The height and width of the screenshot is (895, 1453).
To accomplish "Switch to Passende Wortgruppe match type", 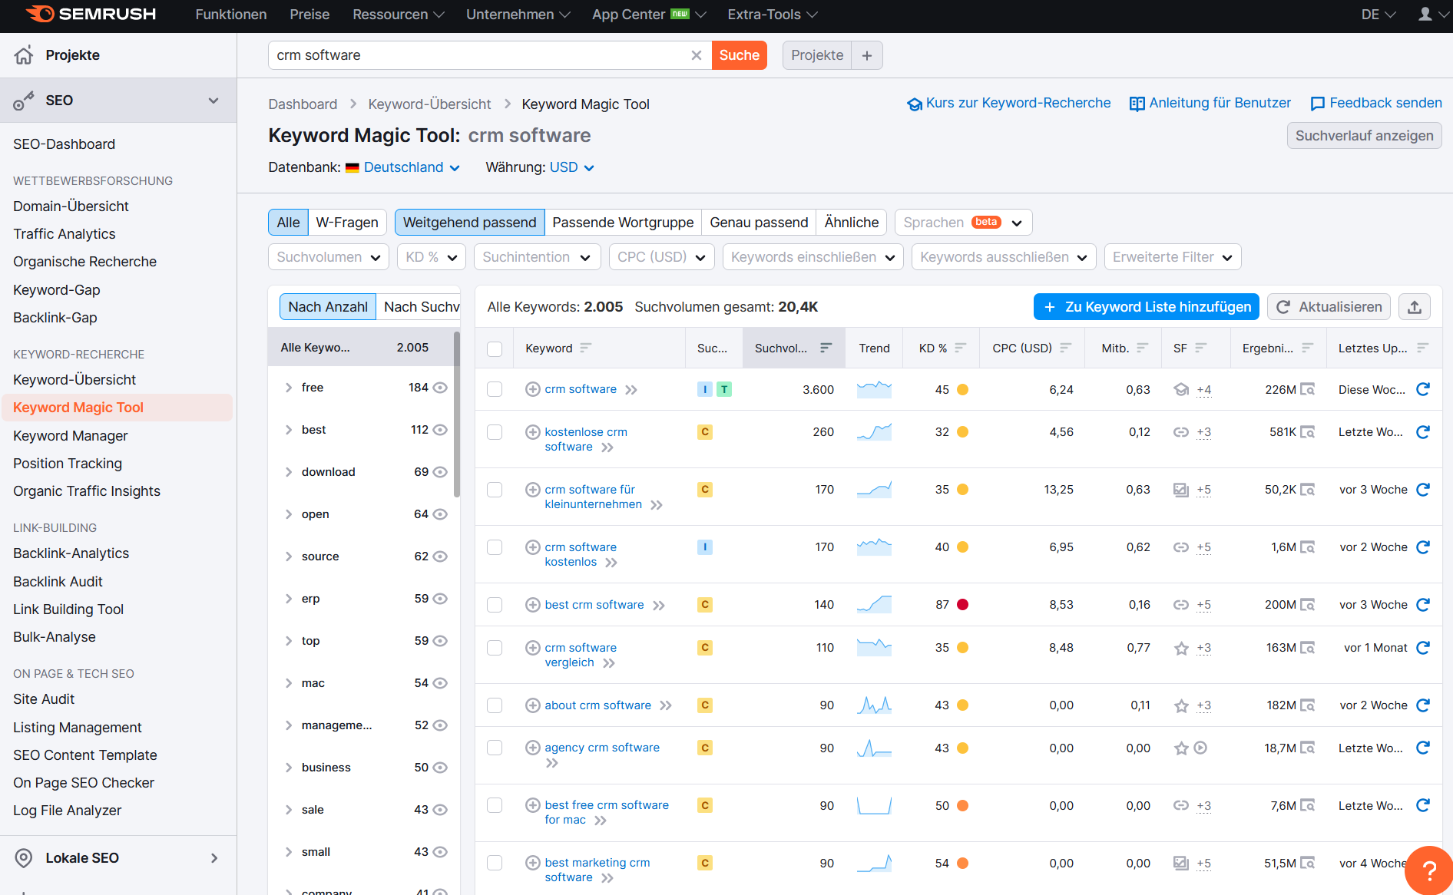I will coord(623,223).
